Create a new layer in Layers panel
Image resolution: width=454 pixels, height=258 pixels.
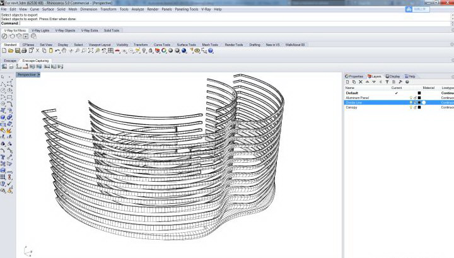pos(347,82)
